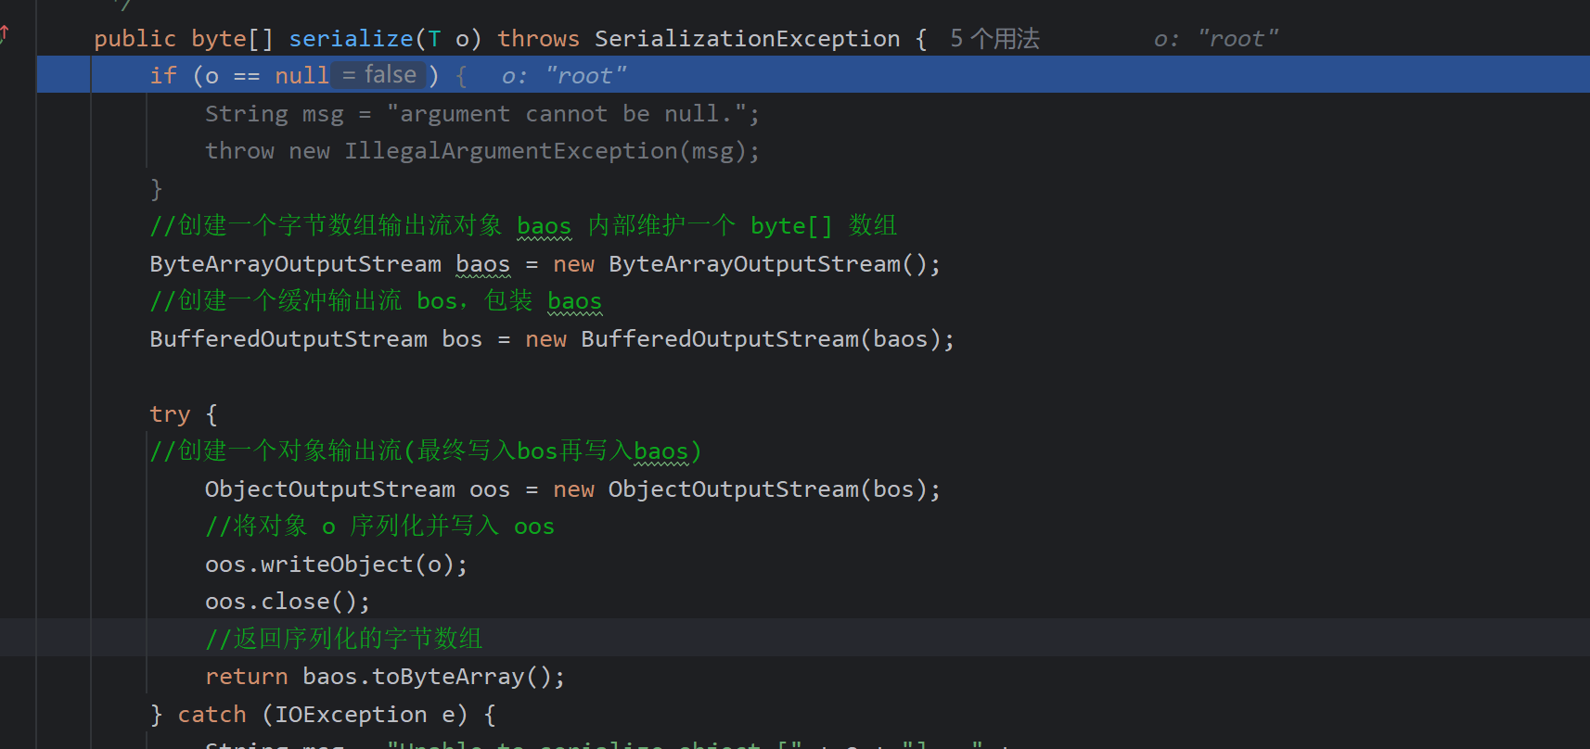The width and height of the screenshot is (1590, 749).
Task: Click the "= false" inline debugger value
Action: tap(379, 75)
